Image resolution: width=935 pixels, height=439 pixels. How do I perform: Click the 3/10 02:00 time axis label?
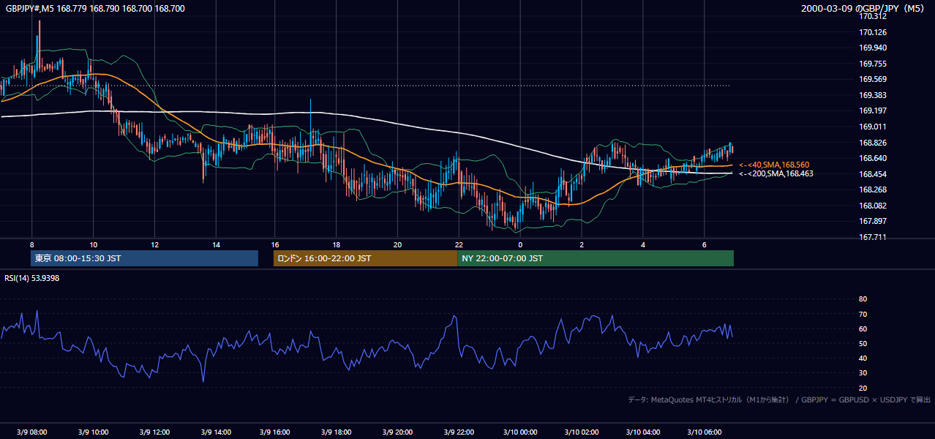click(x=582, y=432)
